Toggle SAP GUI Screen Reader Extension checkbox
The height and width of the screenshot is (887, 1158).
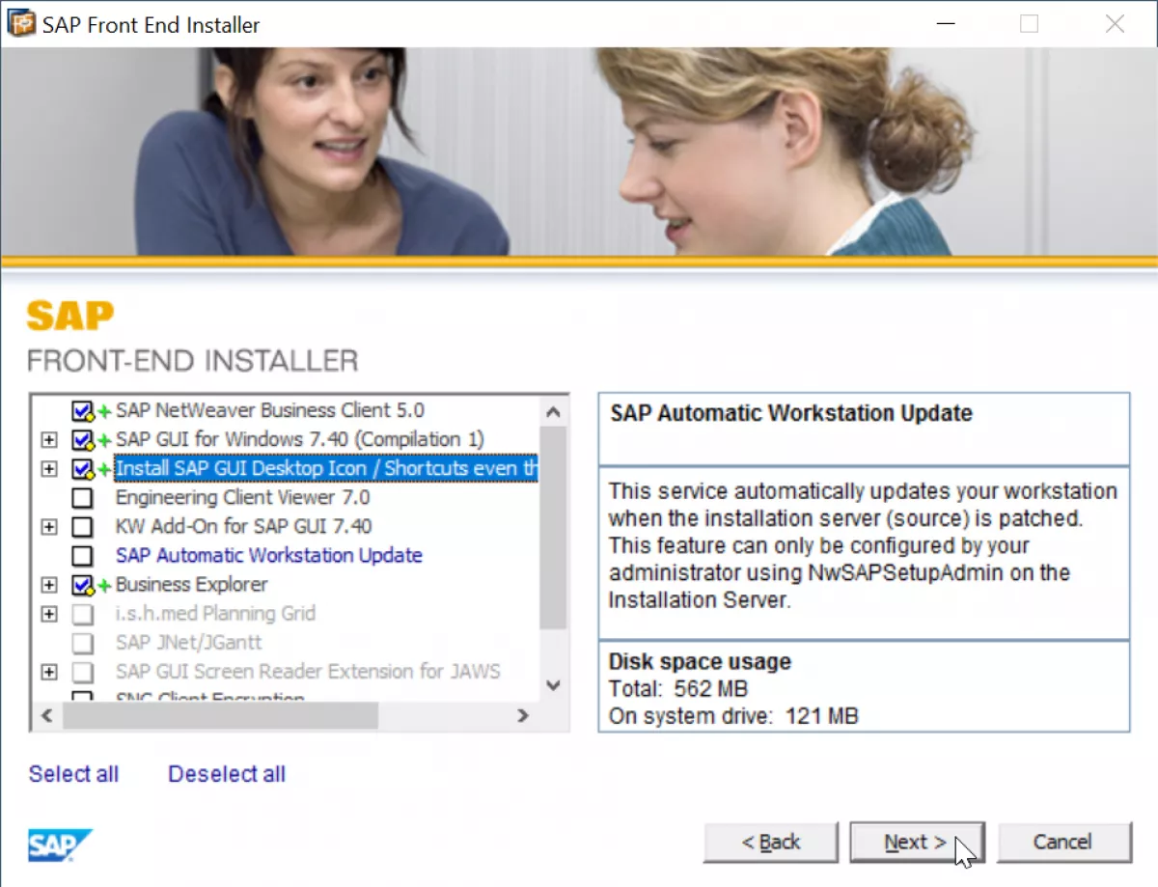pyautogui.click(x=82, y=672)
